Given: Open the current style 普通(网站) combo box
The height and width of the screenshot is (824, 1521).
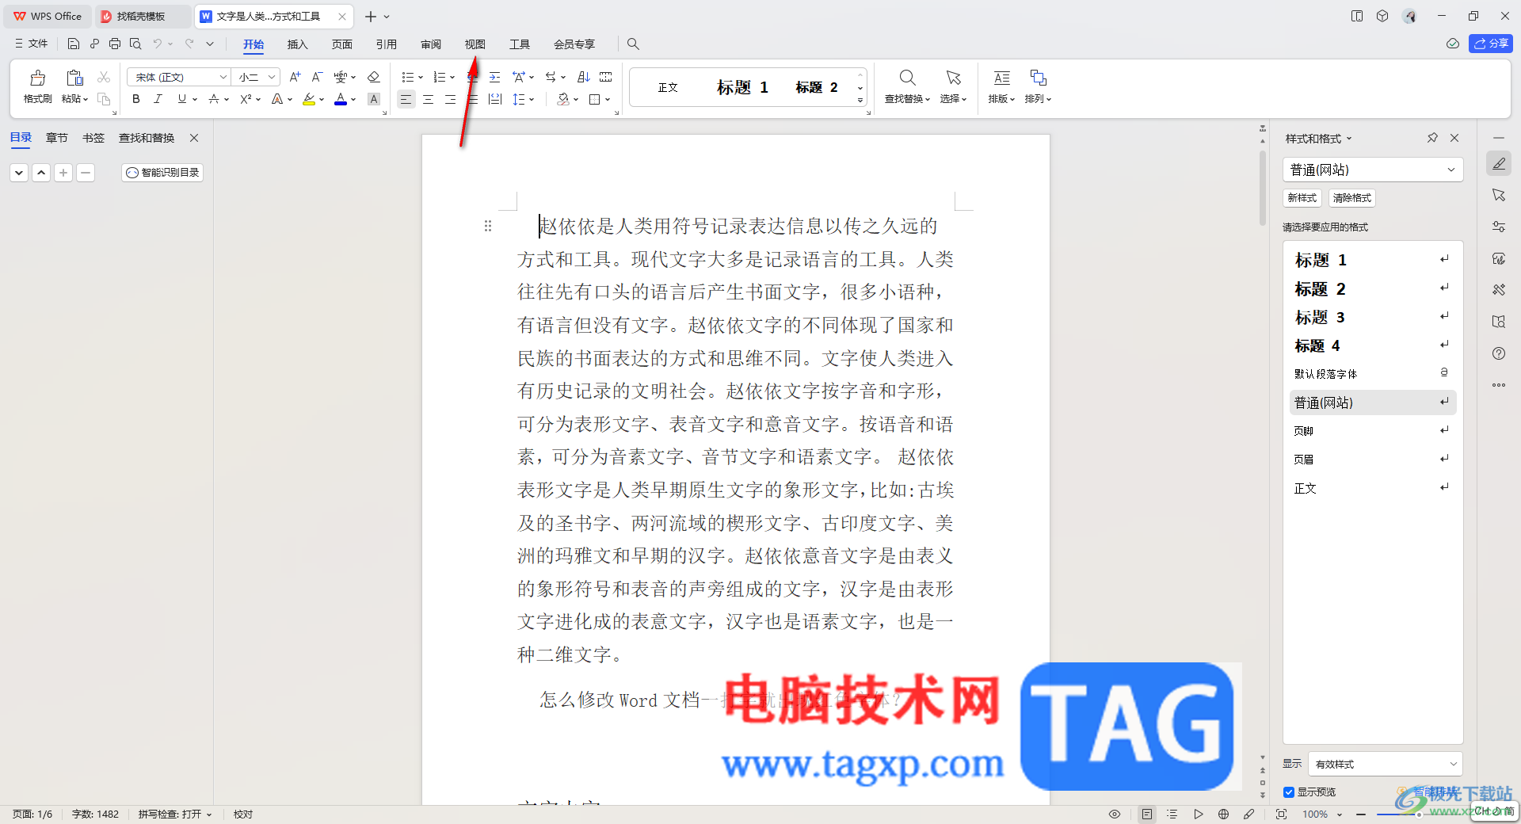Looking at the screenshot, I should coord(1372,170).
